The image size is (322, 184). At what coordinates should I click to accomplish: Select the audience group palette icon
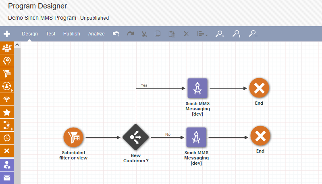point(7,48)
